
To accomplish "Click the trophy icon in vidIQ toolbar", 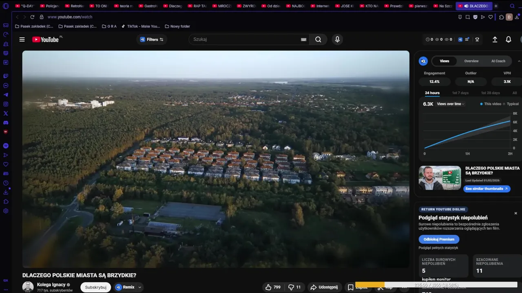I will (477, 39).
